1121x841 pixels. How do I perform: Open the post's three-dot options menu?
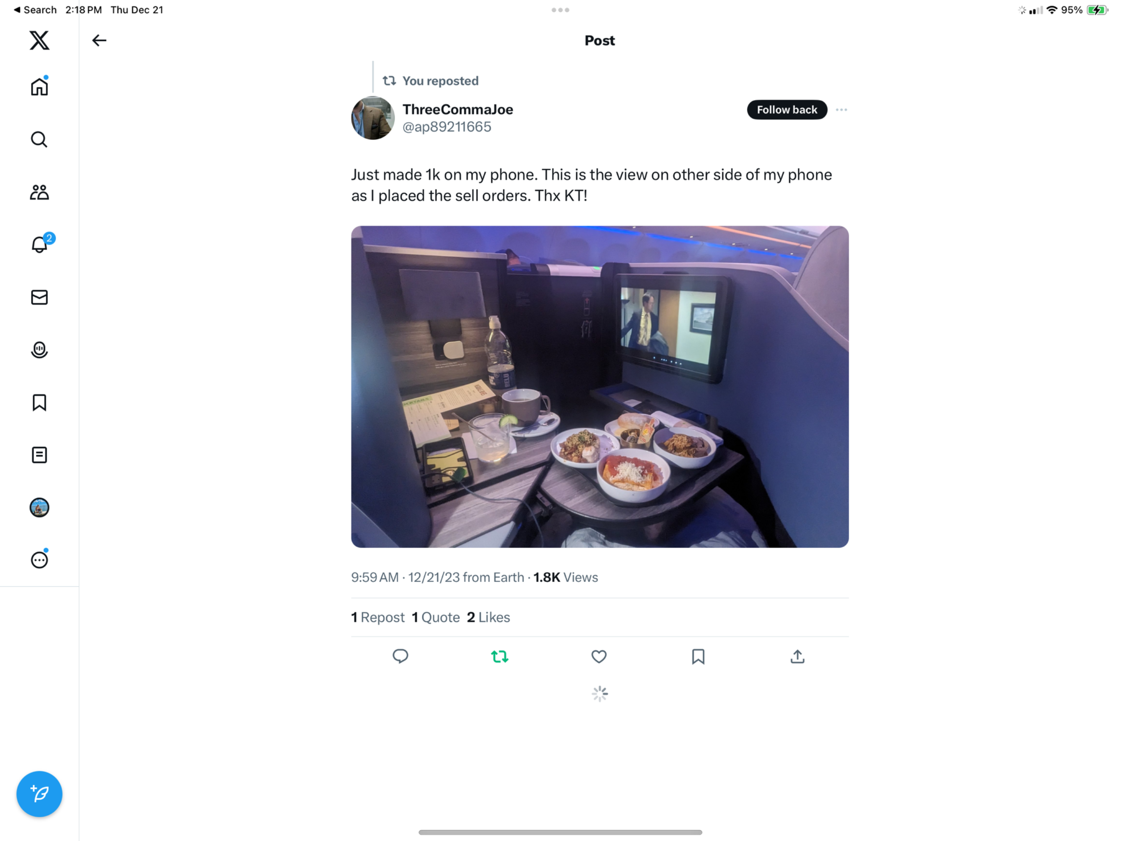click(841, 110)
